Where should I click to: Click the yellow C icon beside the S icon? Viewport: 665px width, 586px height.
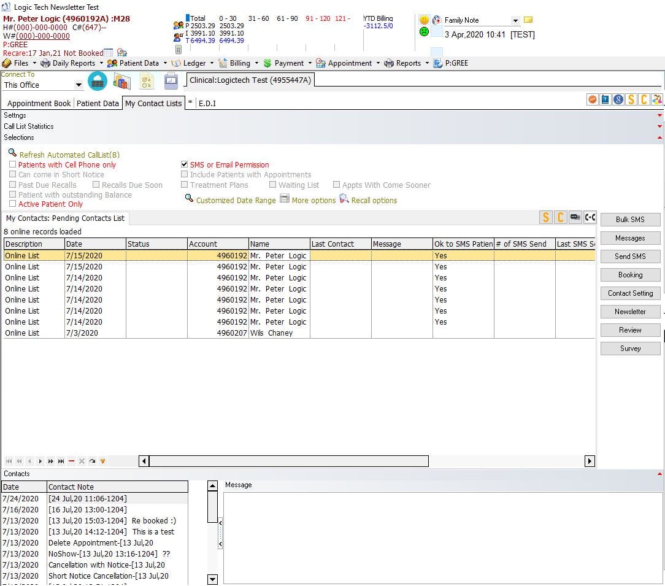(560, 217)
